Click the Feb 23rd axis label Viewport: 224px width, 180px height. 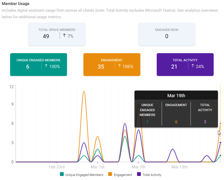(x=57, y=167)
